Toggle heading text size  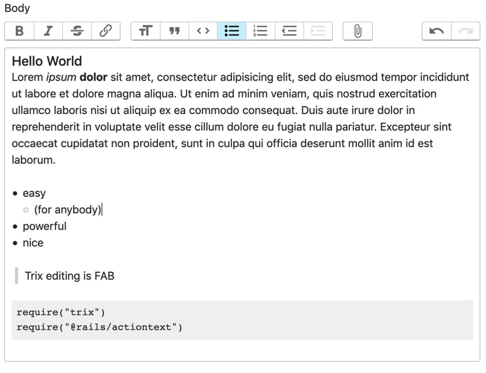pyautogui.click(x=146, y=31)
